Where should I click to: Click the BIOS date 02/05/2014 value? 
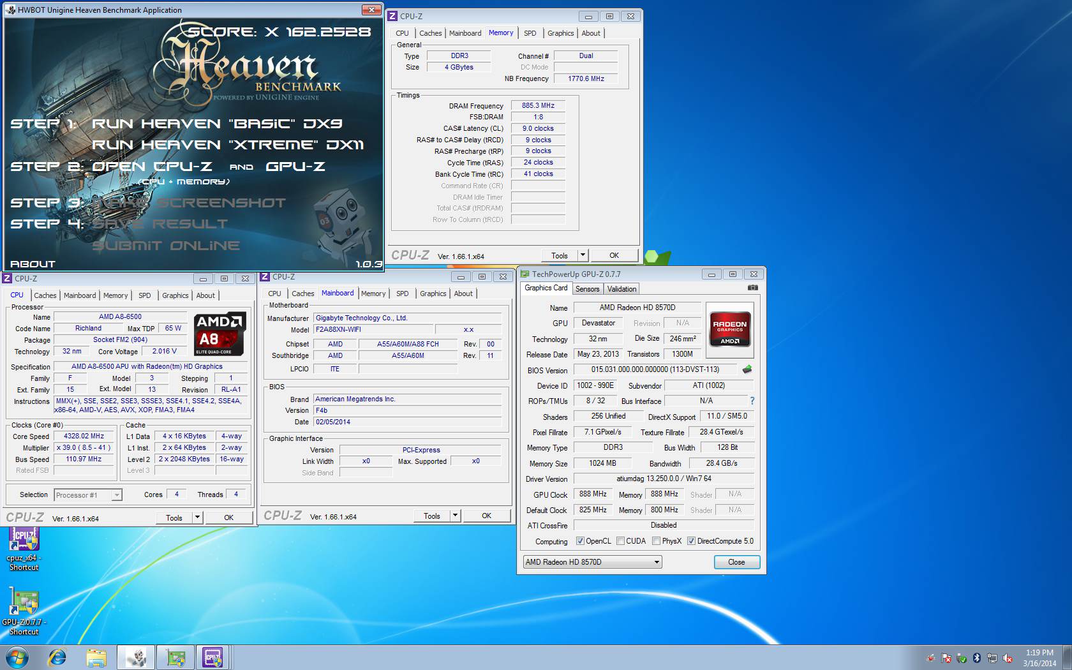407,422
